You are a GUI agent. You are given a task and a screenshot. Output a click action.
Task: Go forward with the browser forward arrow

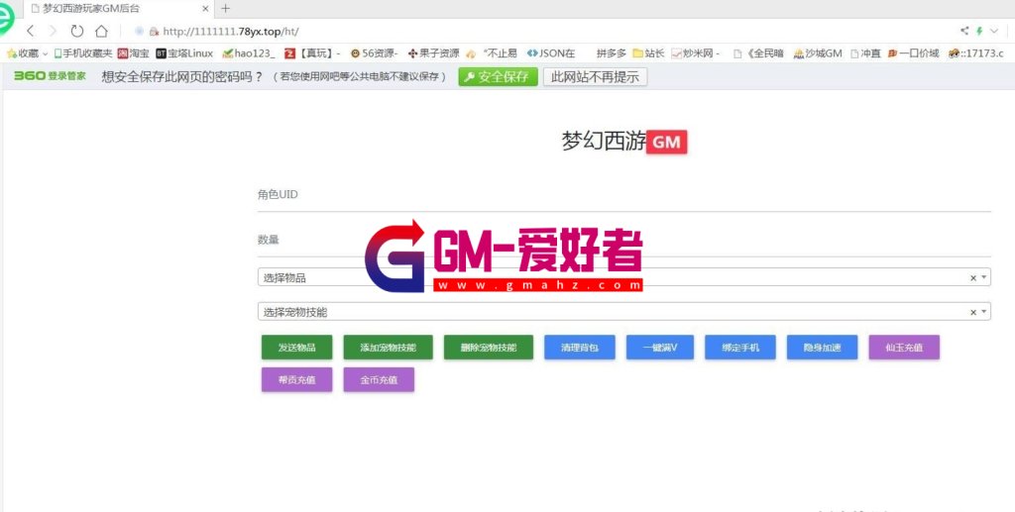(54, 31)
